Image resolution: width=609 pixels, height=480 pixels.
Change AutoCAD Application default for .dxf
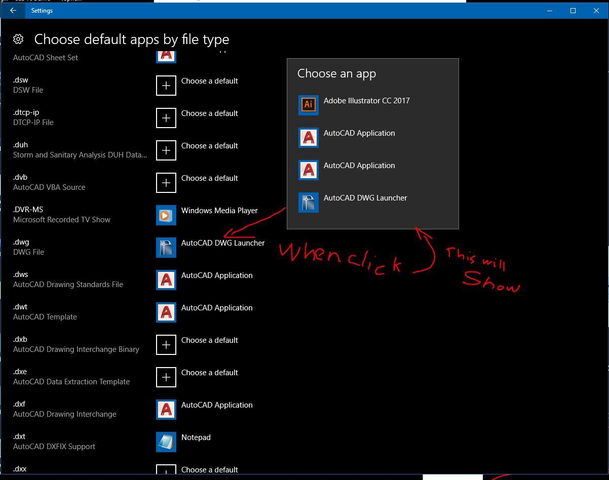[x=217, y=405]
